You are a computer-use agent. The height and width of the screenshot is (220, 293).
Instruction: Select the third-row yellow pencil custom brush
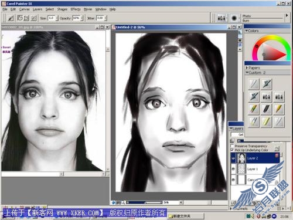point(279,109)
